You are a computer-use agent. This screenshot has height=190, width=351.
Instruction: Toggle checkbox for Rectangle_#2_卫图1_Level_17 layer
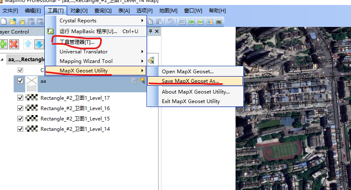(20, 98)
